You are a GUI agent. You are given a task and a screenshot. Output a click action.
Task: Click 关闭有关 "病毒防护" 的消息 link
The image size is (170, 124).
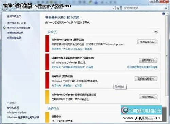[67, 85]
